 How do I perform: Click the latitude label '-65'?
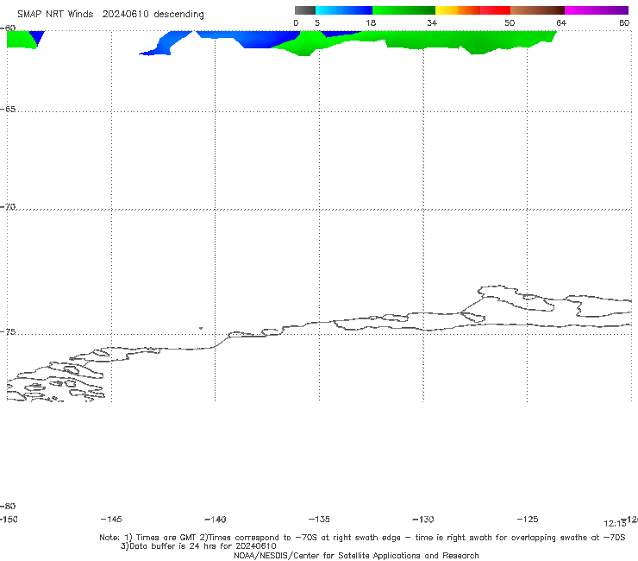[x=8, y=110]
